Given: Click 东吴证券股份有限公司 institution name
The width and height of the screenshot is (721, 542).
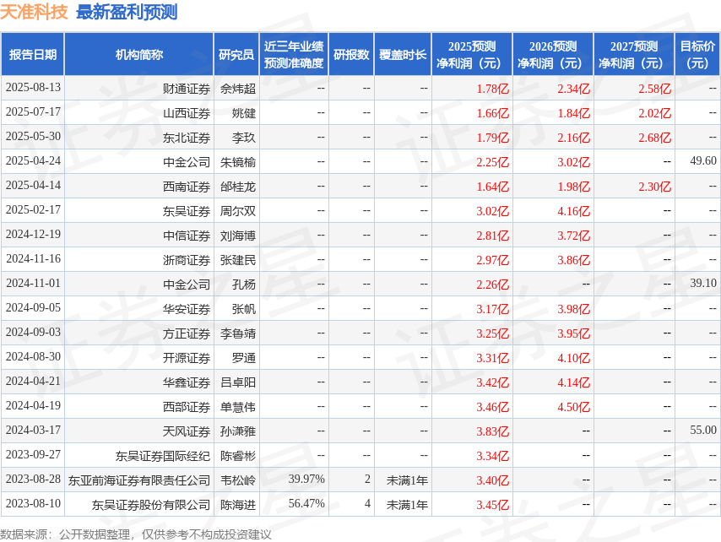Looking at the screenshot, I should pos(151,505).
